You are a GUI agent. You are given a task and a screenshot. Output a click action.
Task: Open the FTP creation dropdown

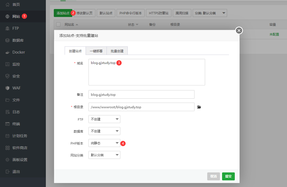[x=104, y=119]
